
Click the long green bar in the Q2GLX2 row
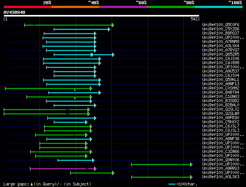(x=46, y=109)
